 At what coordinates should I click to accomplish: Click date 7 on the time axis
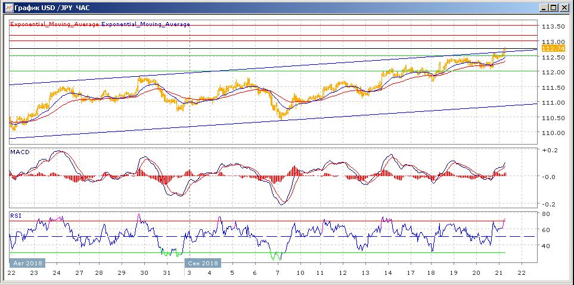click(278, 273)
